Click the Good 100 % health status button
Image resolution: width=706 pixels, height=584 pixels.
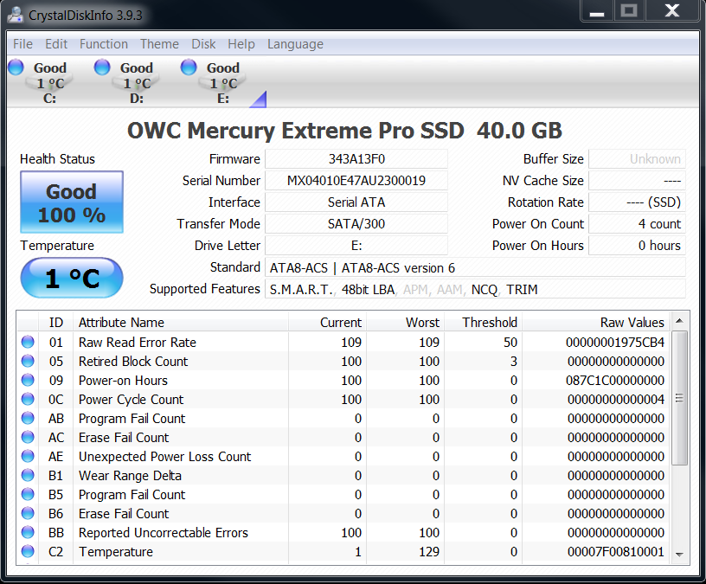pos(72,202)
